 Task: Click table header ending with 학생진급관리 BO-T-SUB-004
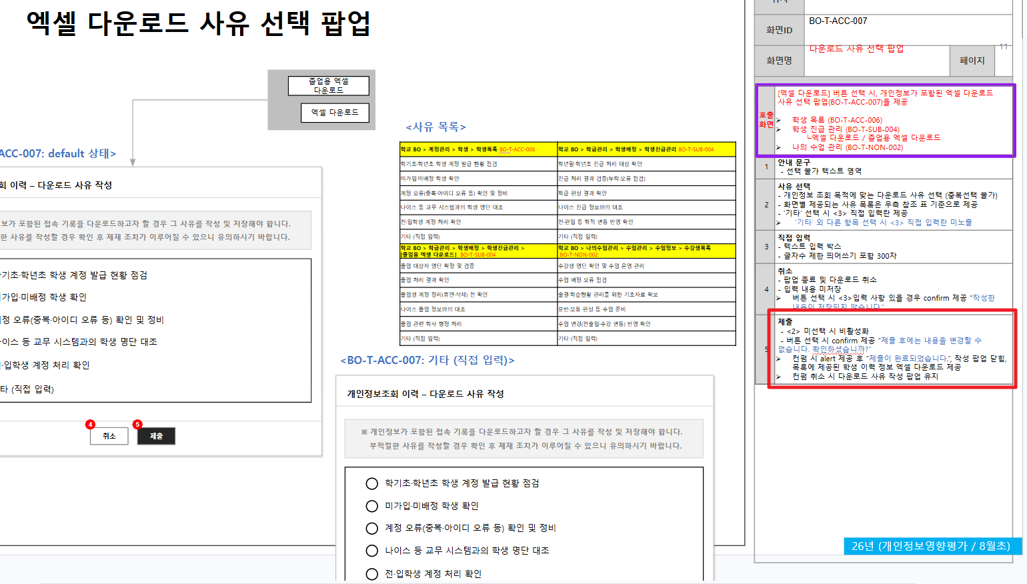[x=646, y=149]
